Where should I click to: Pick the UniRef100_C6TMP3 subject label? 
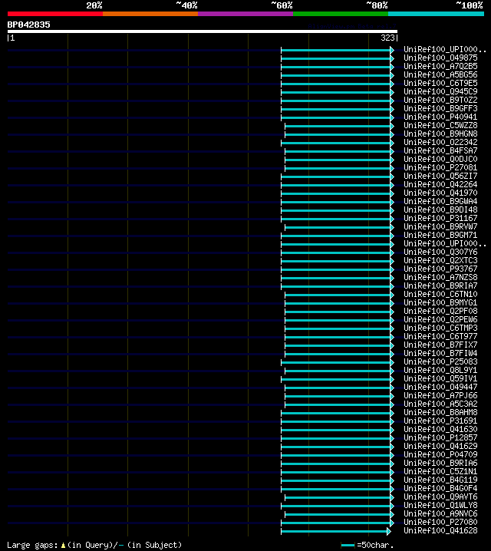point(440,328)
